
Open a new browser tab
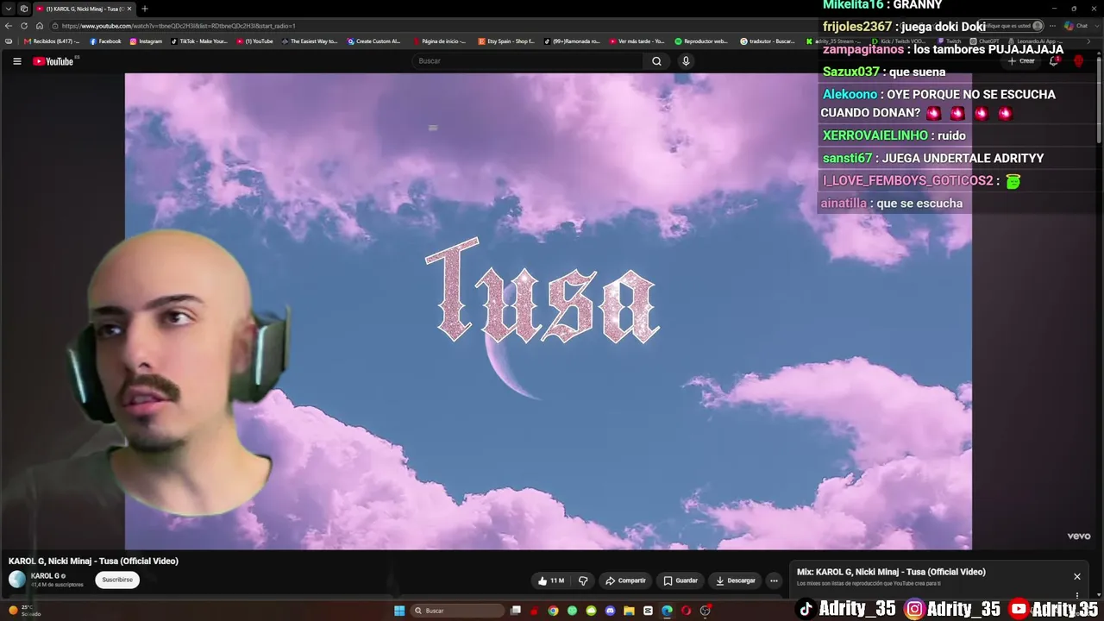click(145, 9)
